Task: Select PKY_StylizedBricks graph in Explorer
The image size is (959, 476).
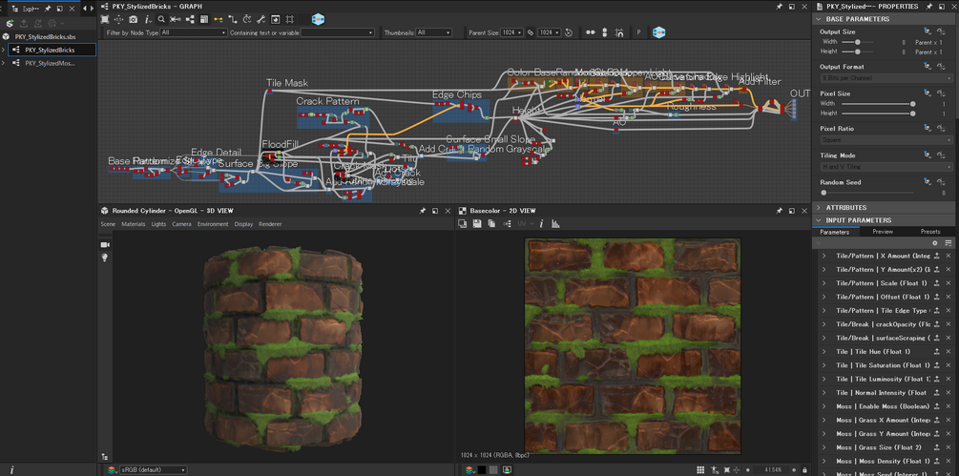Action: [x=50, y=50]
